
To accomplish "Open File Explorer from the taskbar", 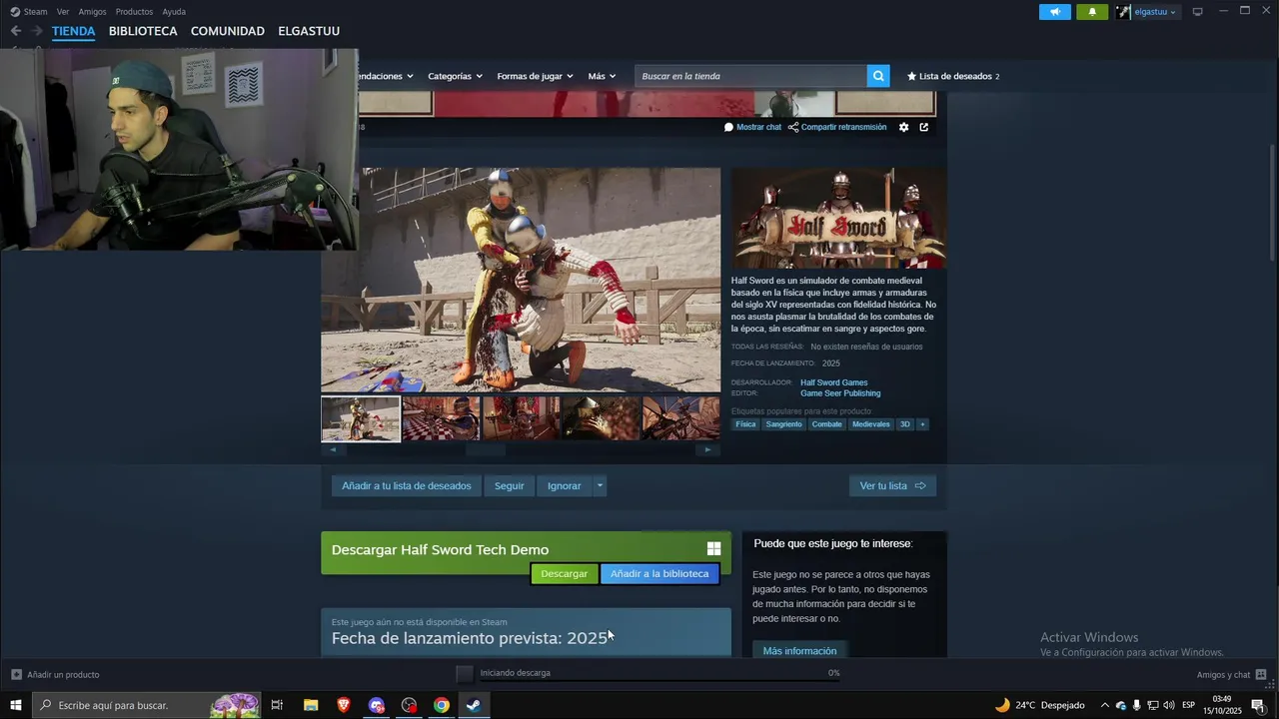I will 311,705.
